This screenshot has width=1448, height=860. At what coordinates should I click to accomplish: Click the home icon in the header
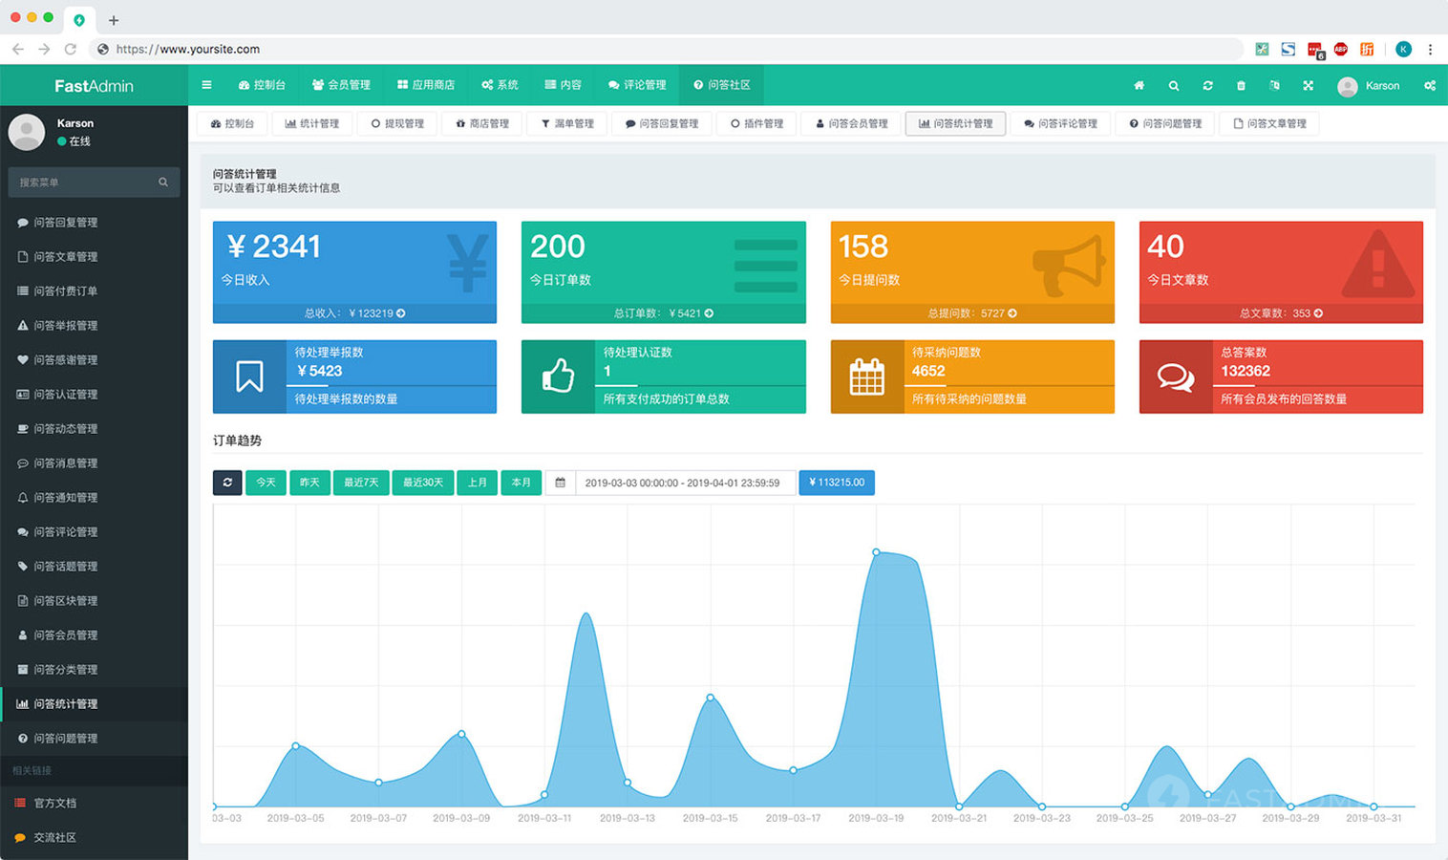click(x=1139, y=86)
